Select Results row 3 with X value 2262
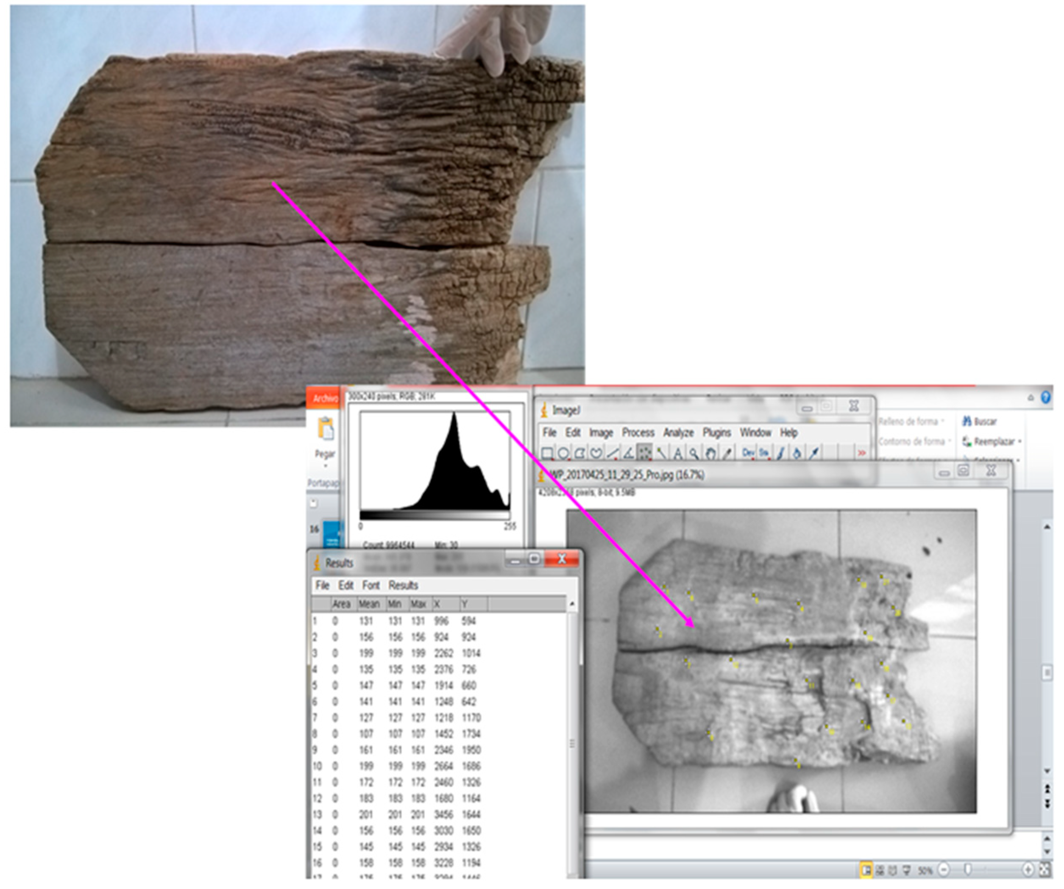This screenshot has height=889, width=1064. coord(439,653)
